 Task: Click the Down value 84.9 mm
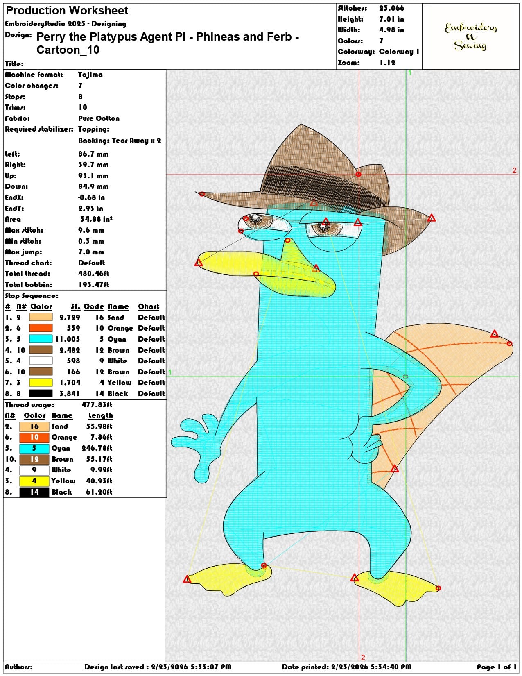93,186
